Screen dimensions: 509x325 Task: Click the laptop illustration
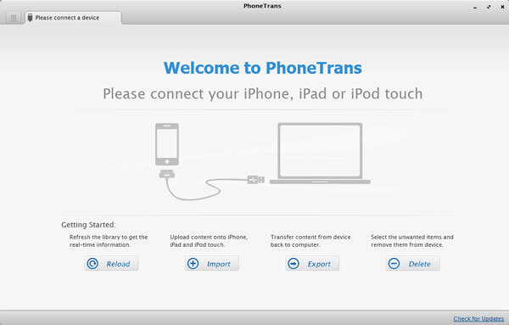pos(320,154)
